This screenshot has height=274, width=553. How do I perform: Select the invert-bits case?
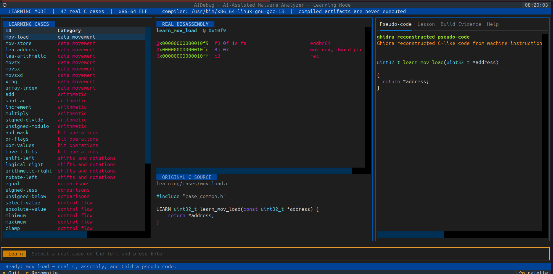74,152
